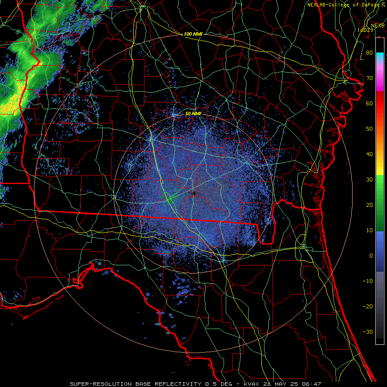Click the NEXR label above the scale
The height and width of the screenshot is (387, 387).
pyautogui.click(x=378, y=26)
